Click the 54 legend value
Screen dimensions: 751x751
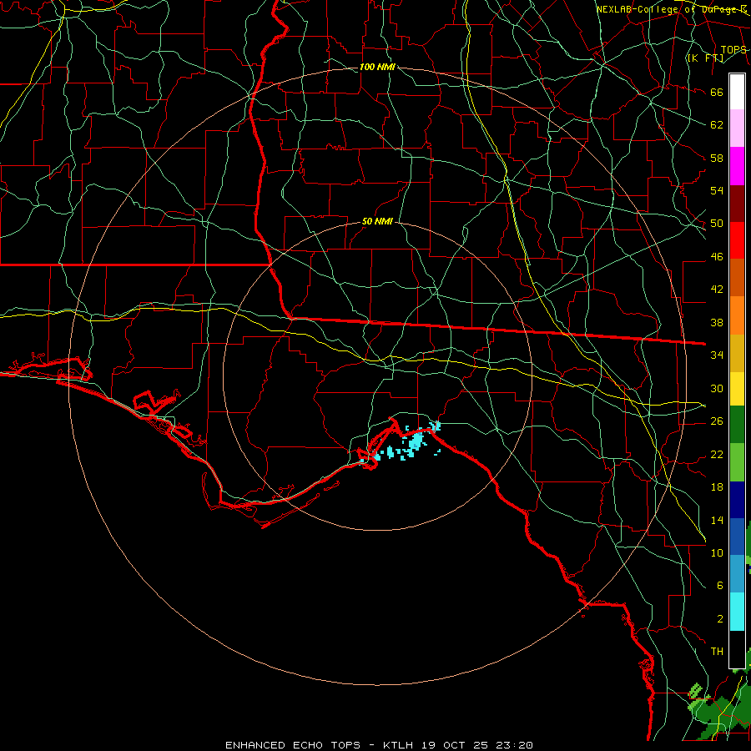click(x=717, y=191)
